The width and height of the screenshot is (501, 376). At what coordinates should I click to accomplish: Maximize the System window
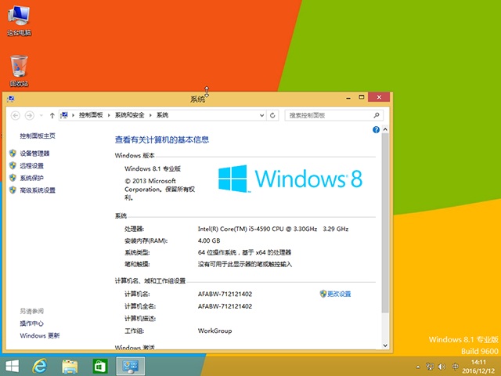[x=362, y=97]
